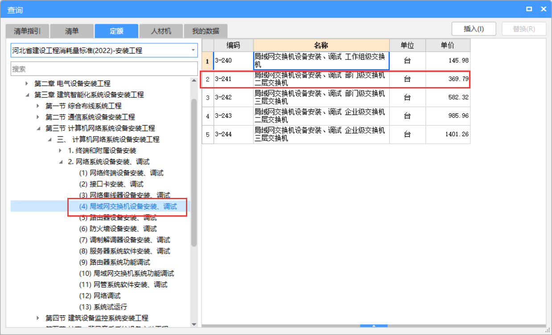
Task: Click the 工作组级交换机 name cell
Action: pos(321,61)
